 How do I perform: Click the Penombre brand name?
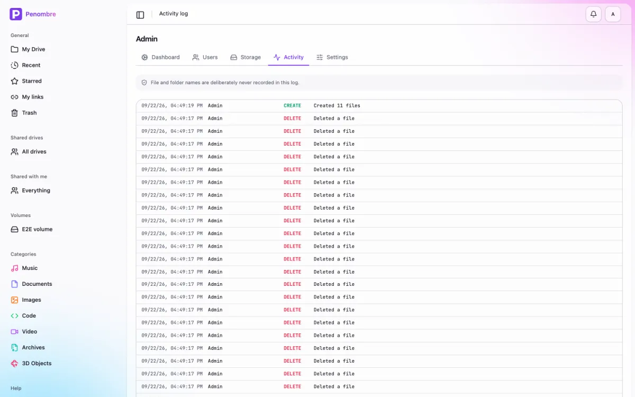[x=41, y=14]
